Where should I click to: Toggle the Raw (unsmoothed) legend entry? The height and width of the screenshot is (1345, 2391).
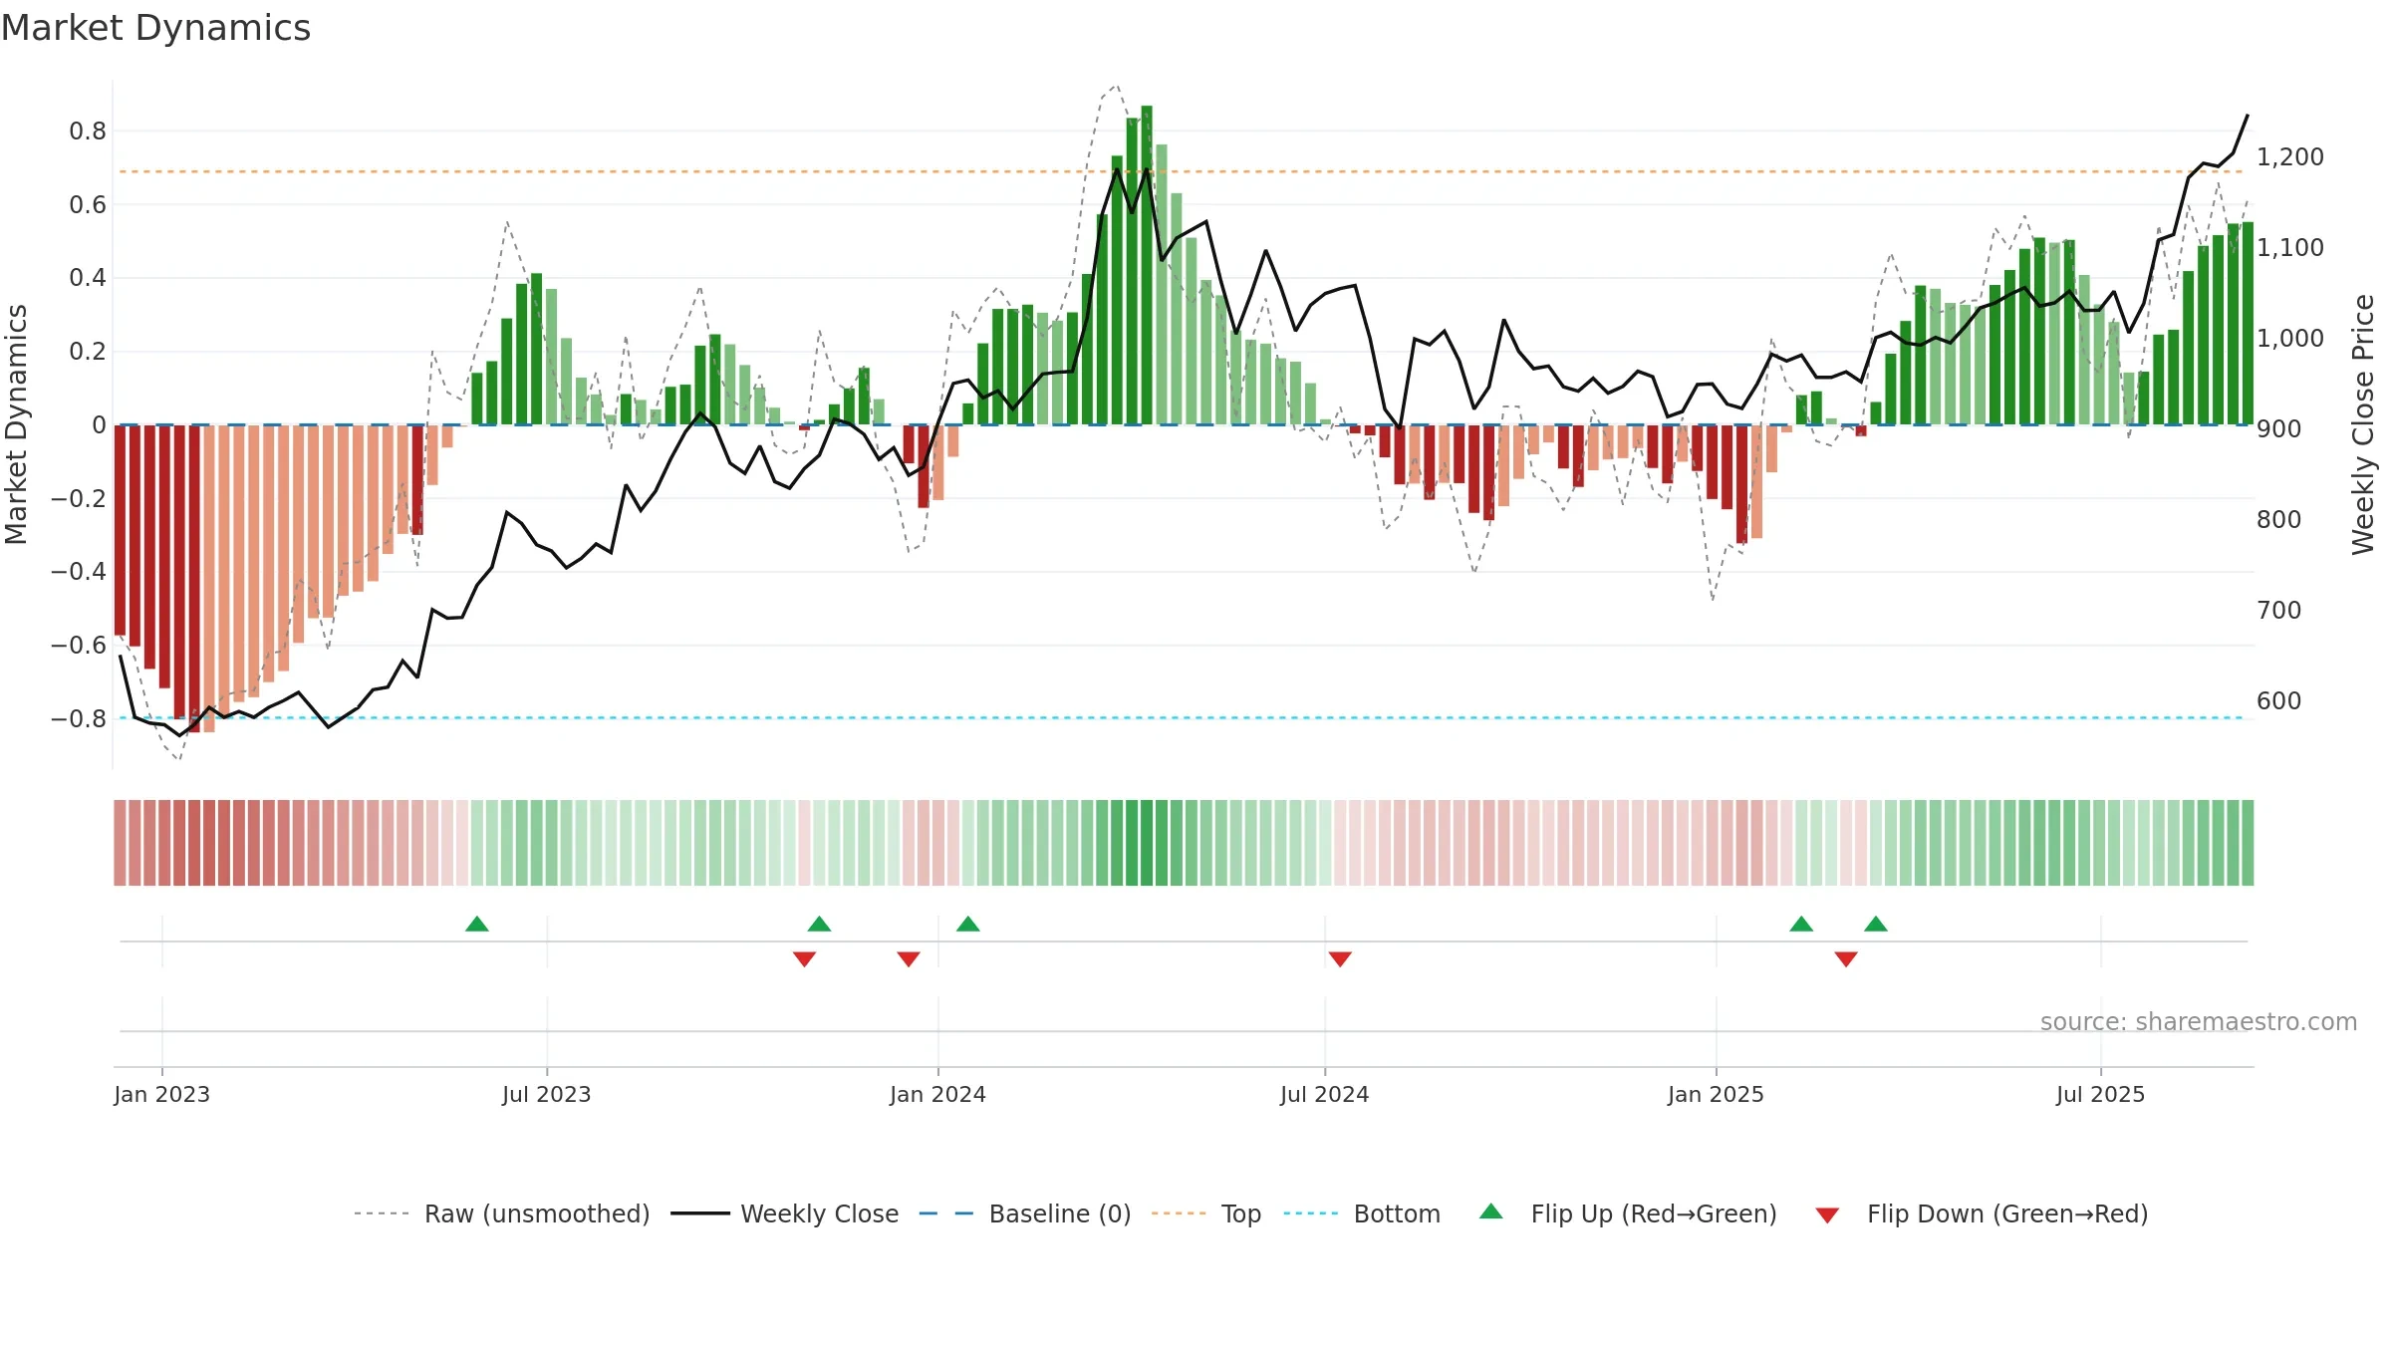click(501, 1213)
